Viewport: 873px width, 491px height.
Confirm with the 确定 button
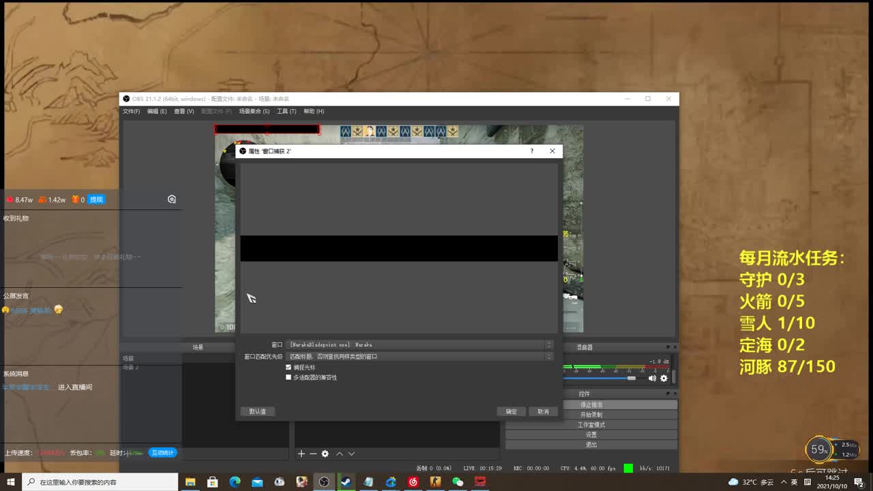512,411
